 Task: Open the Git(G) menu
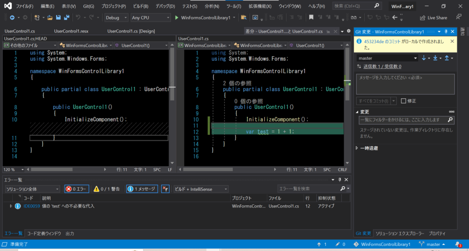click(x=88, y=6)
